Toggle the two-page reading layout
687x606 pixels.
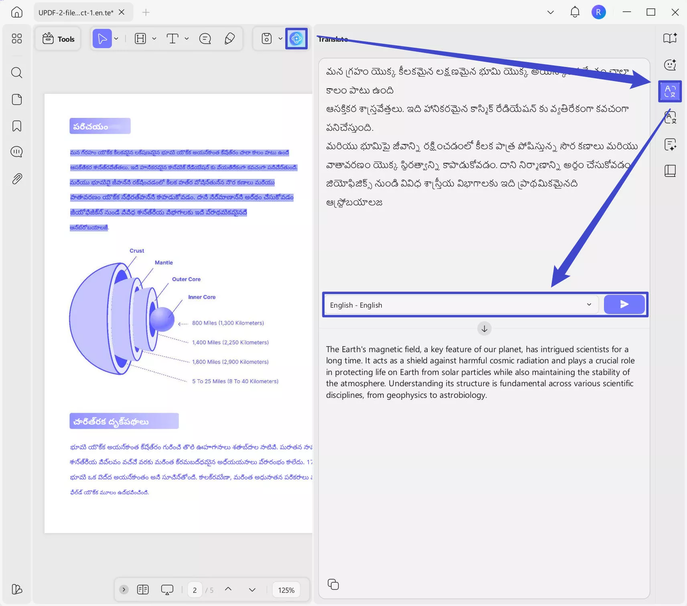point(143,590)
